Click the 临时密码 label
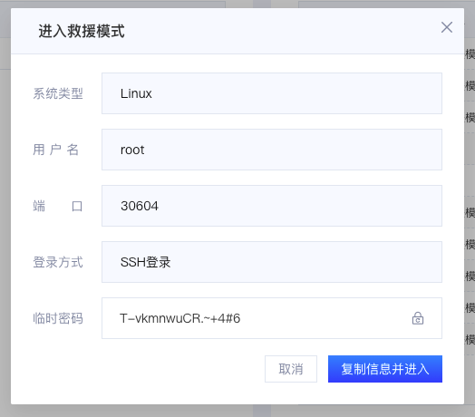 (58, 318)
